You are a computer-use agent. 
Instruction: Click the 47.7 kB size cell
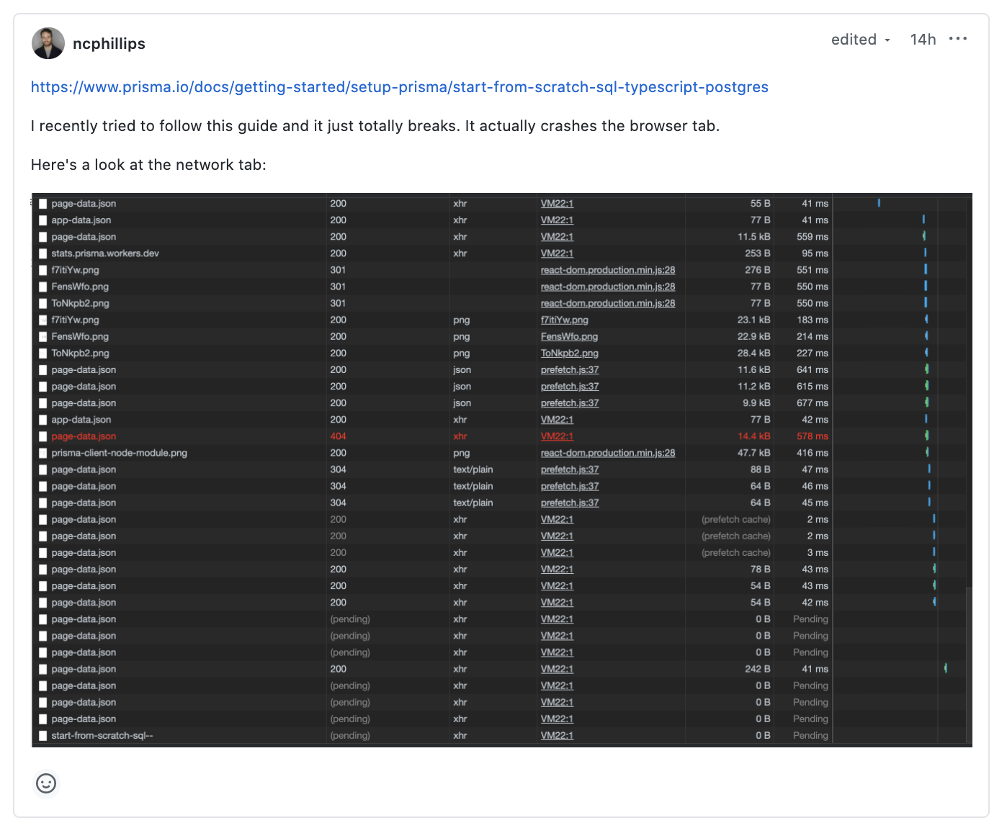pos(753,453)
